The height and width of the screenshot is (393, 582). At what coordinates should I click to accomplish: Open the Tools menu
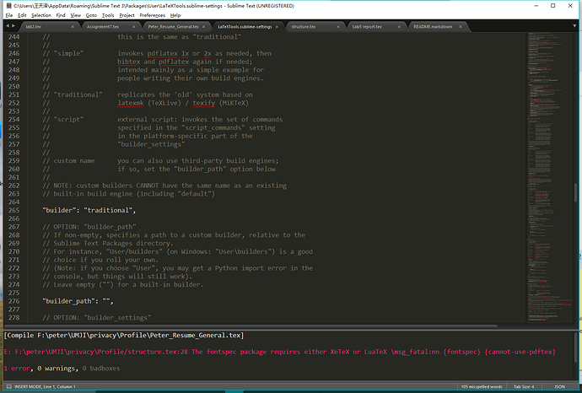107,15
